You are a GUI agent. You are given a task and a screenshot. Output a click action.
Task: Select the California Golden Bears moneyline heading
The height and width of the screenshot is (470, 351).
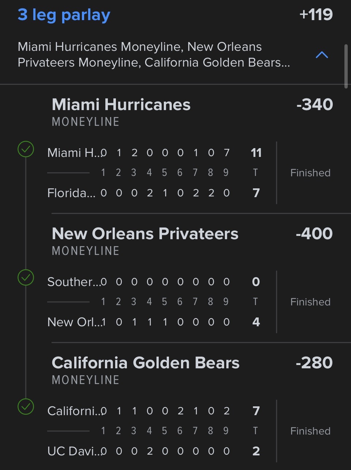click(146, 363)
